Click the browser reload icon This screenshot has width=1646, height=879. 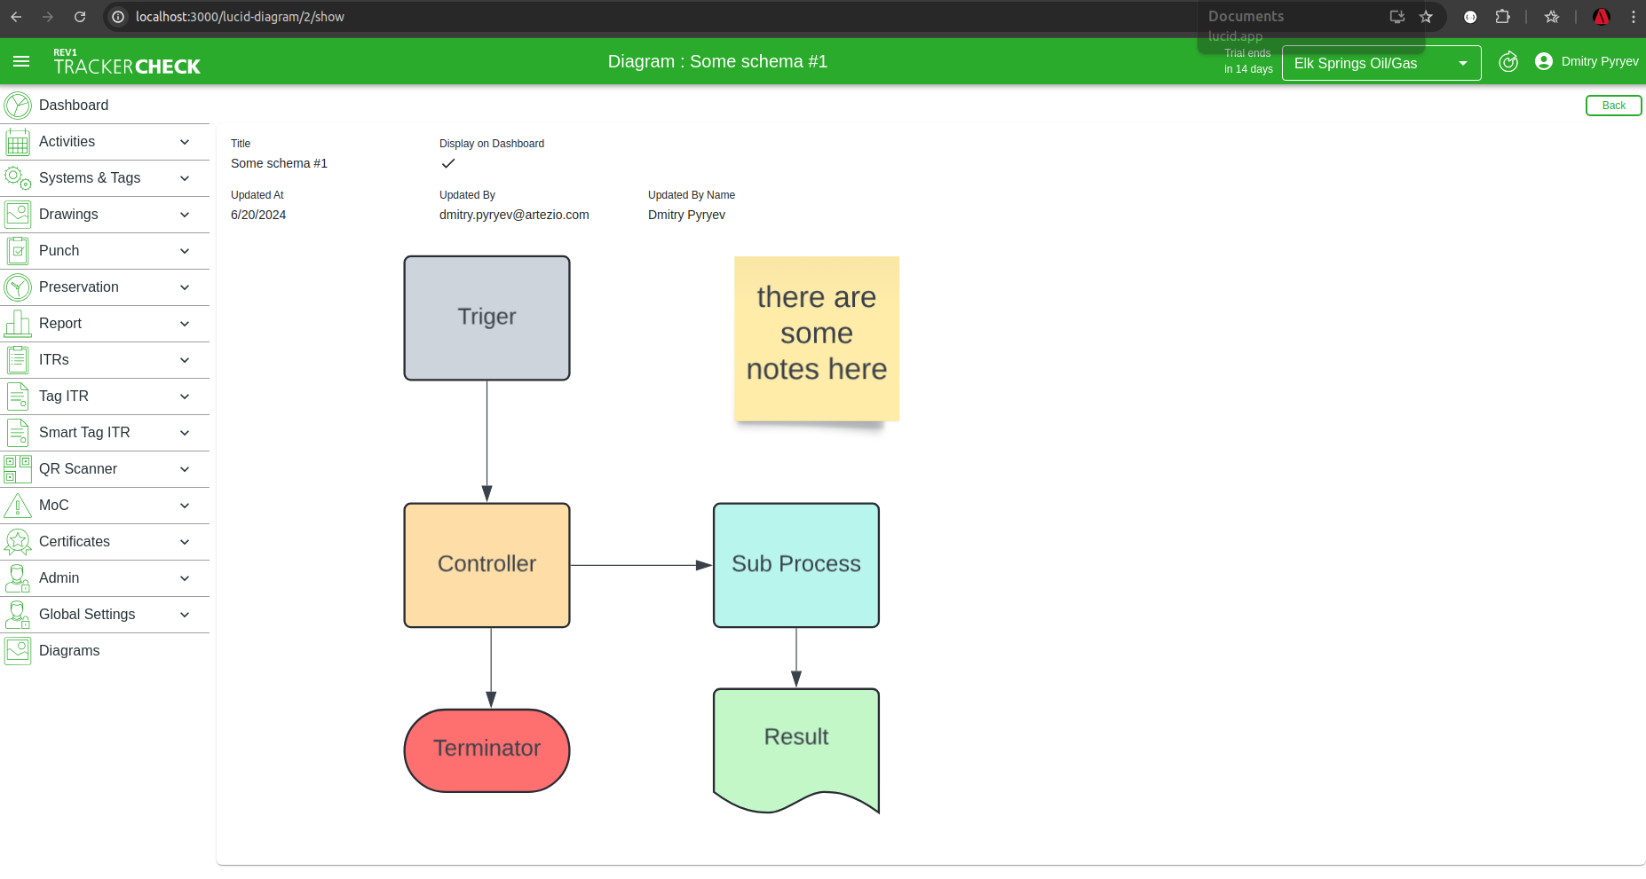pos(80,17)
